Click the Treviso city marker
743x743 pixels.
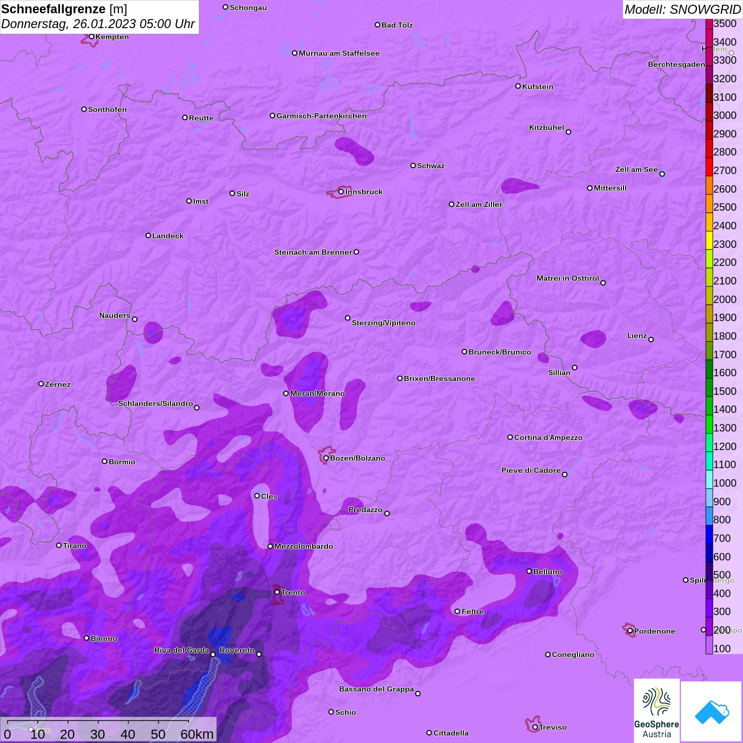pos(535,727)
